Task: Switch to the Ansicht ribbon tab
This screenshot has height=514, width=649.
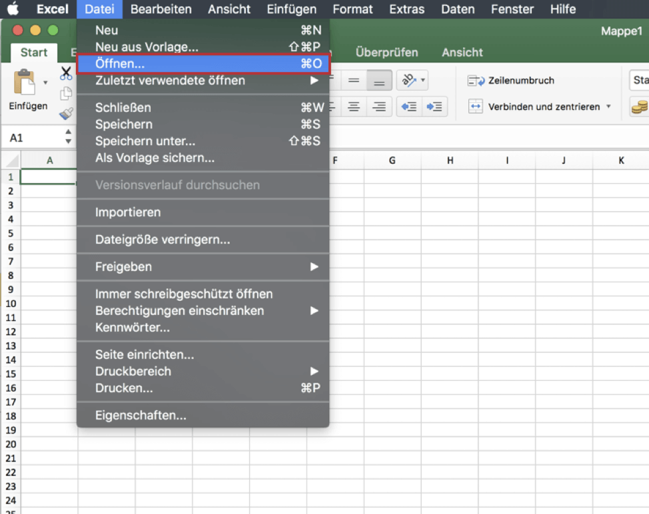Action: pos(462,53)
